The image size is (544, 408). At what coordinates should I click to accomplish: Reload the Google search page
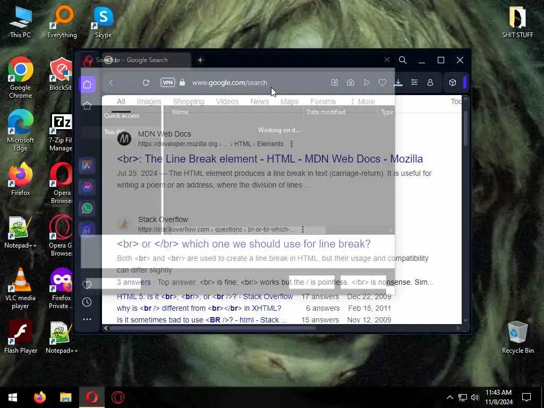[146, 82]
